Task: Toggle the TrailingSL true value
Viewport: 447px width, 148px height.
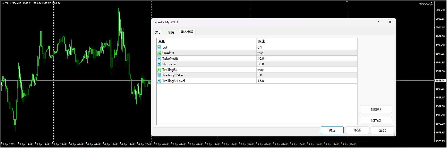Action: click(260, 70)
